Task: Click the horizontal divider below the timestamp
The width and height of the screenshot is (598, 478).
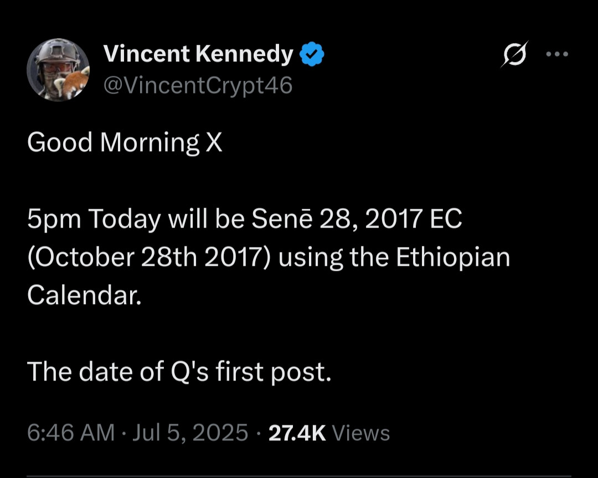Action: click(x=299, y=475)
